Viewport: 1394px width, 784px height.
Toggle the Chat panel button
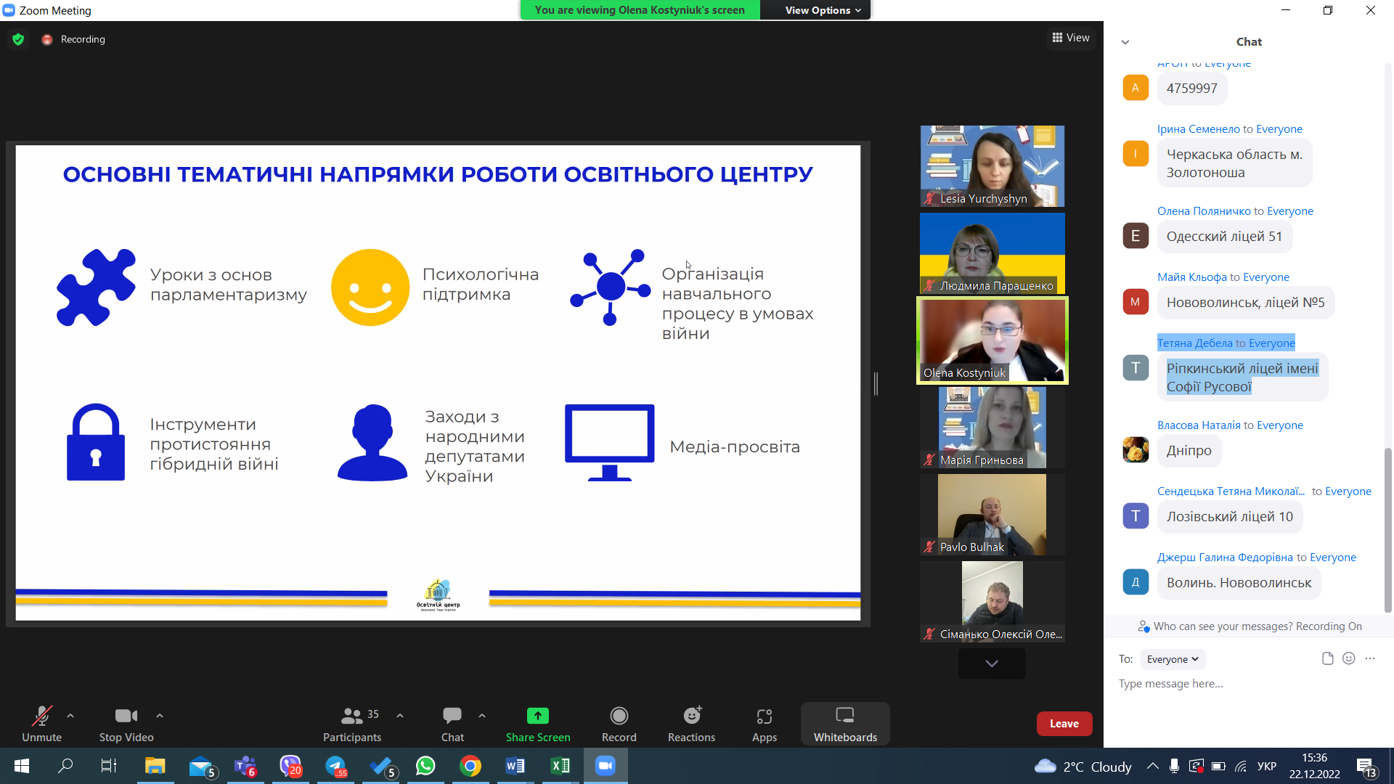(x=452, y=716)
